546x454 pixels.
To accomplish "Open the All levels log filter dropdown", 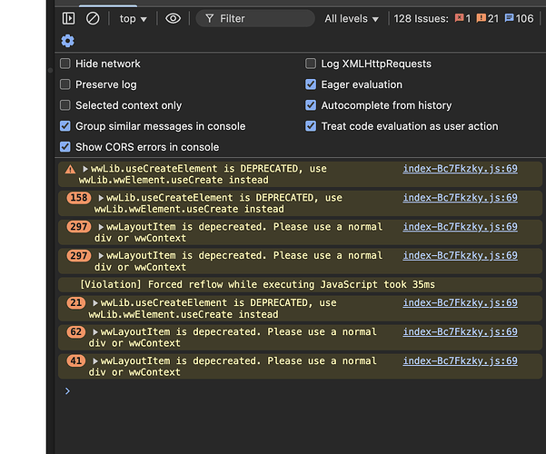I will [x=352, y=18].
